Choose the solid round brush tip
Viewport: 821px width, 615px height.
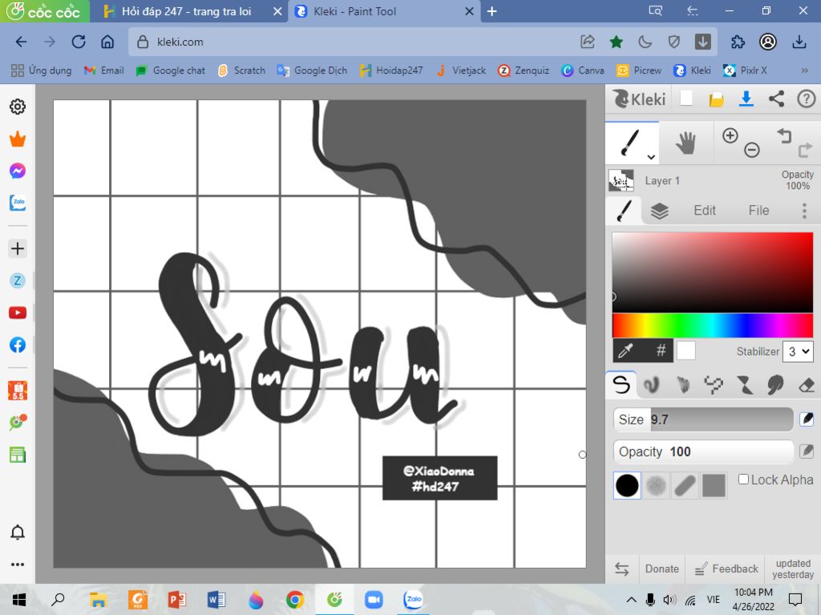[627, 485]
